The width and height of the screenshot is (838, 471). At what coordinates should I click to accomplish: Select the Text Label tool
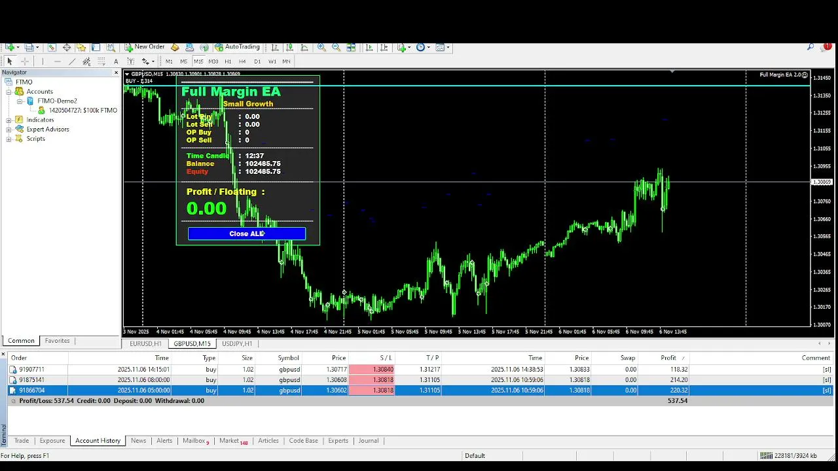pos(131,61)
